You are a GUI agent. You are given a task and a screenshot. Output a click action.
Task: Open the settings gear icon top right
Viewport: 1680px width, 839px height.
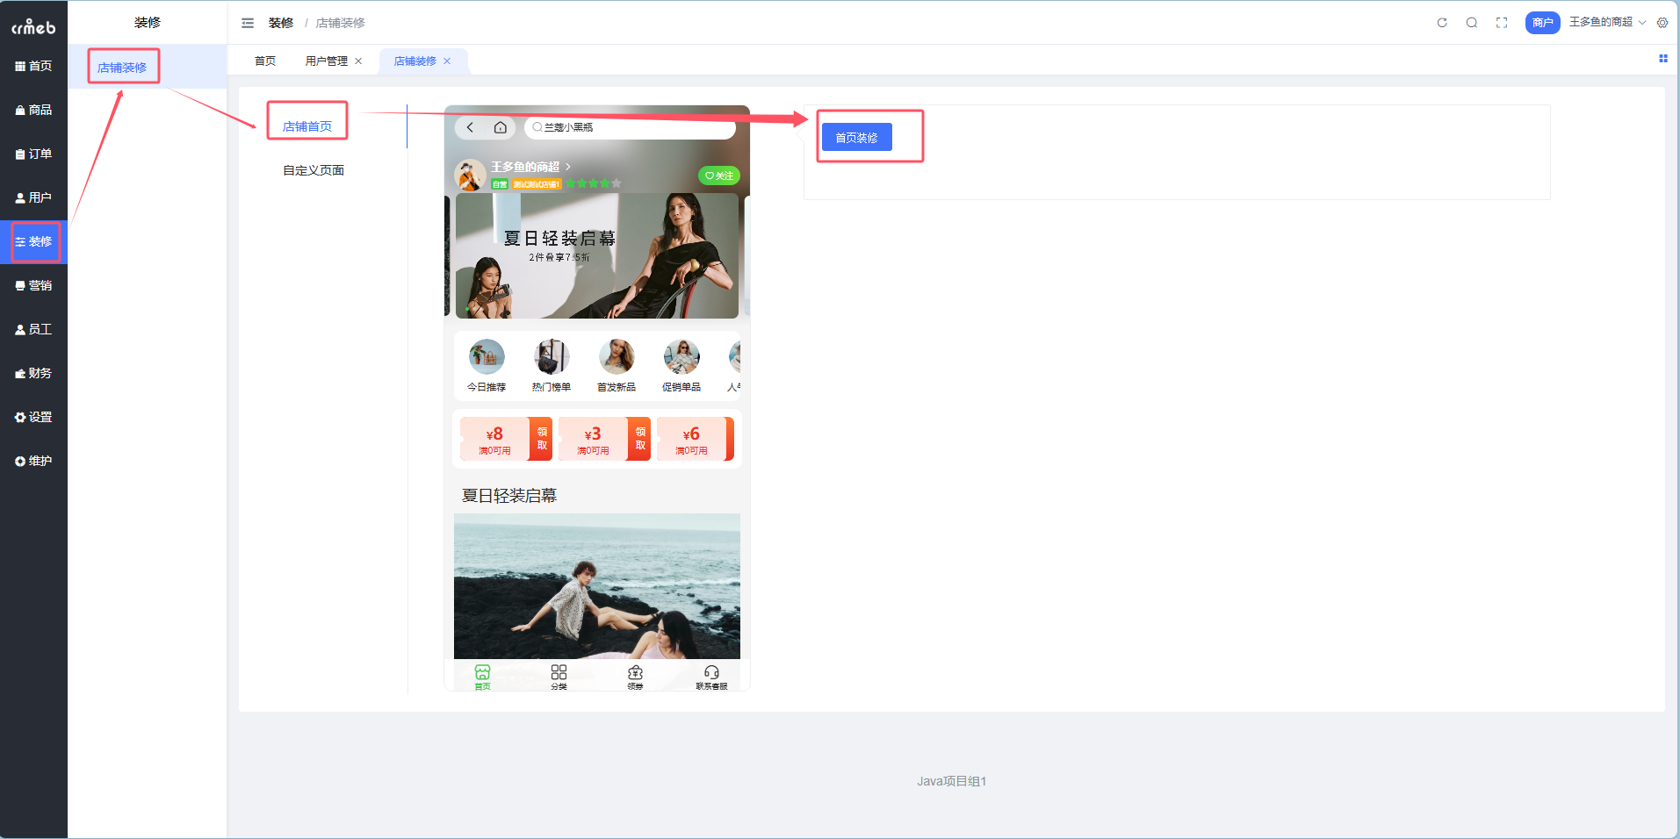[1662, 23]
